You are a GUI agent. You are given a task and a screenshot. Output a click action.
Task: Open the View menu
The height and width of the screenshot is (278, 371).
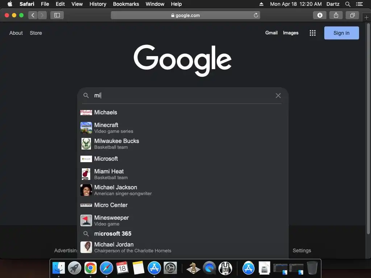[x=77, y=4]
